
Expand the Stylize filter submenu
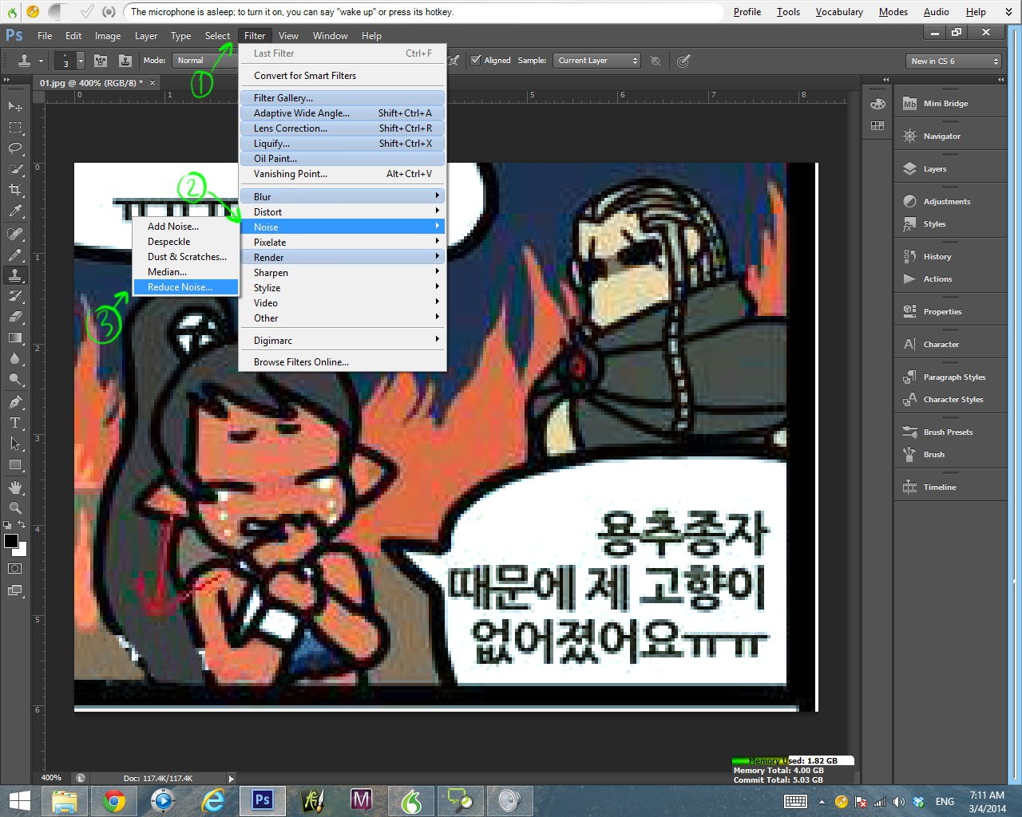click(x=342, y=287)
